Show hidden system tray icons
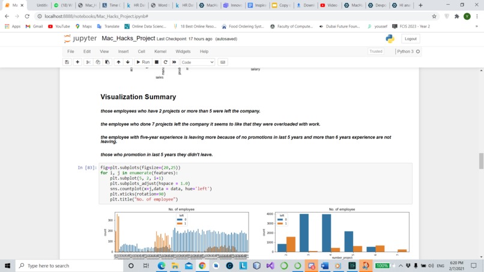 coord(401,265)
